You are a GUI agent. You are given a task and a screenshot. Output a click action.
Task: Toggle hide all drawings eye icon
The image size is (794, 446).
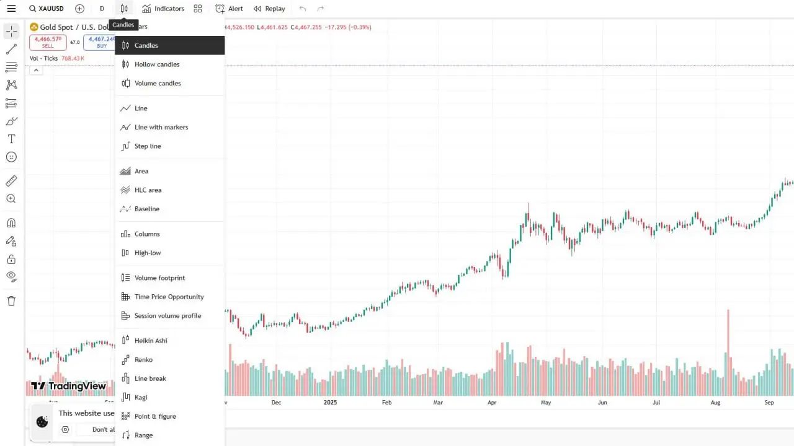11,276
